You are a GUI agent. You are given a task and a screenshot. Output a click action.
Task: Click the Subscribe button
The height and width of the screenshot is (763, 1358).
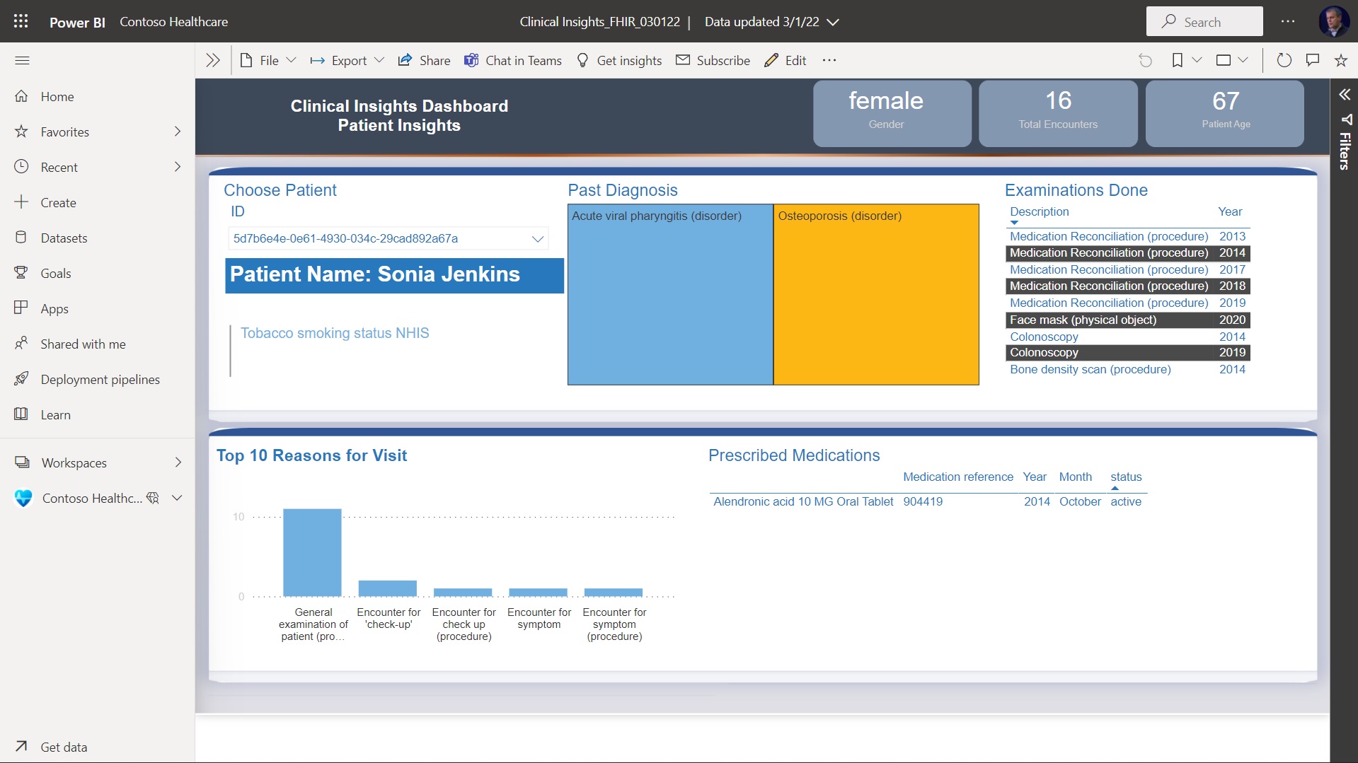713,60
